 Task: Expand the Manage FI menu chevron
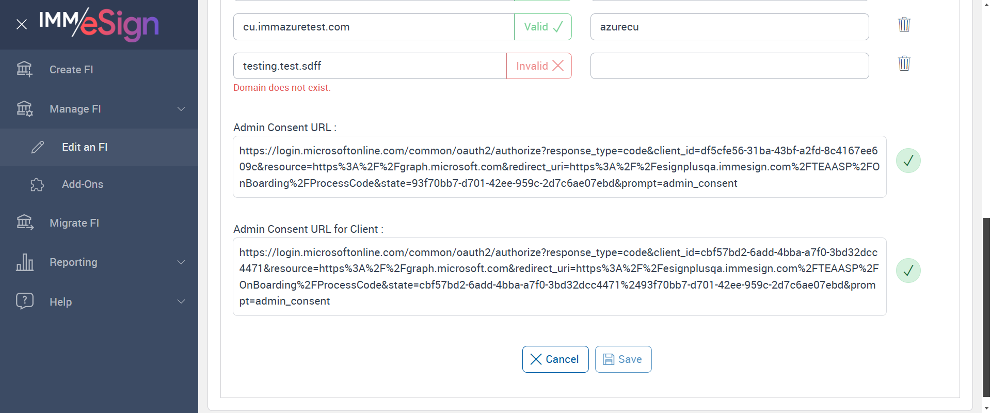tap(181, 109)
